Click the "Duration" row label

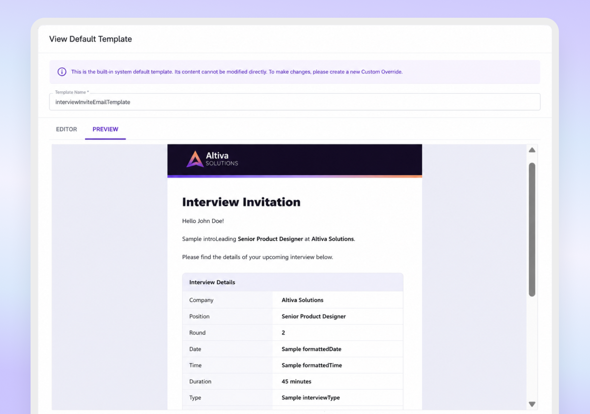point(200,381)
